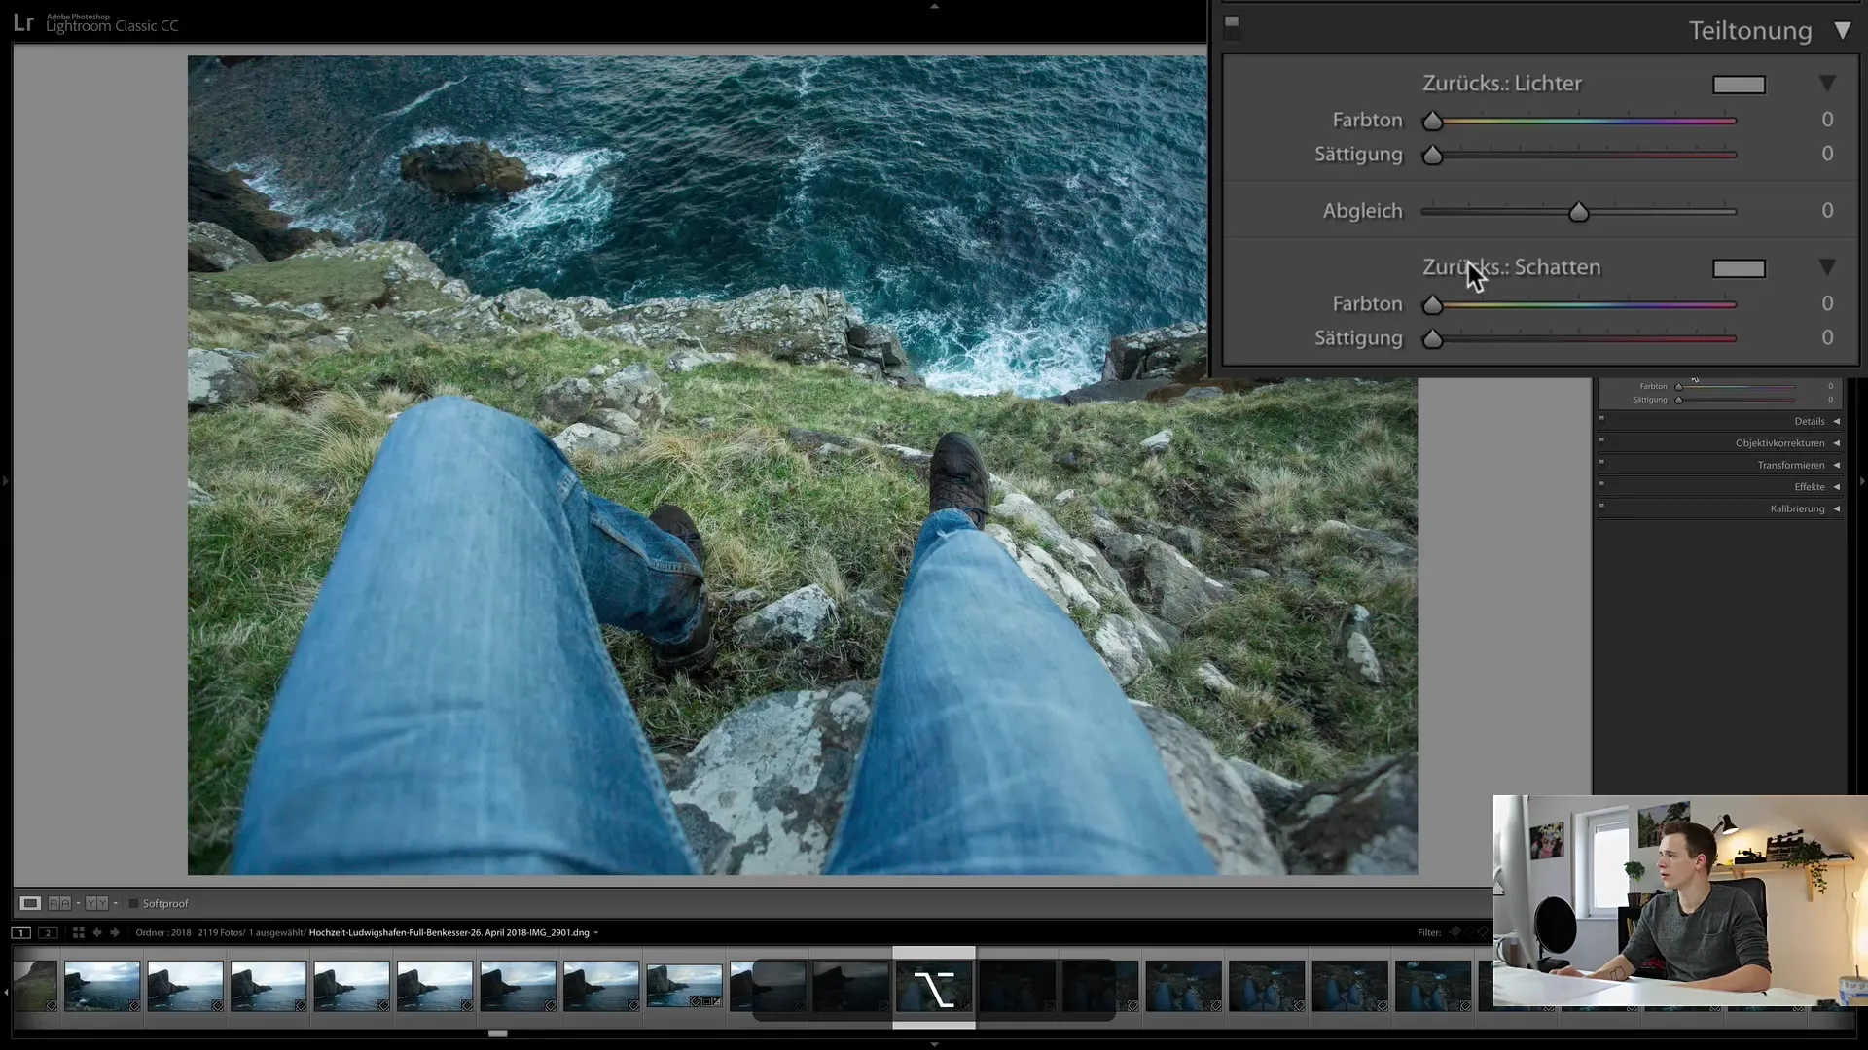Click the Schatten Sättigung slider handle
The height and width of the screenshot is (1050, 1868).
[1432, 338]
